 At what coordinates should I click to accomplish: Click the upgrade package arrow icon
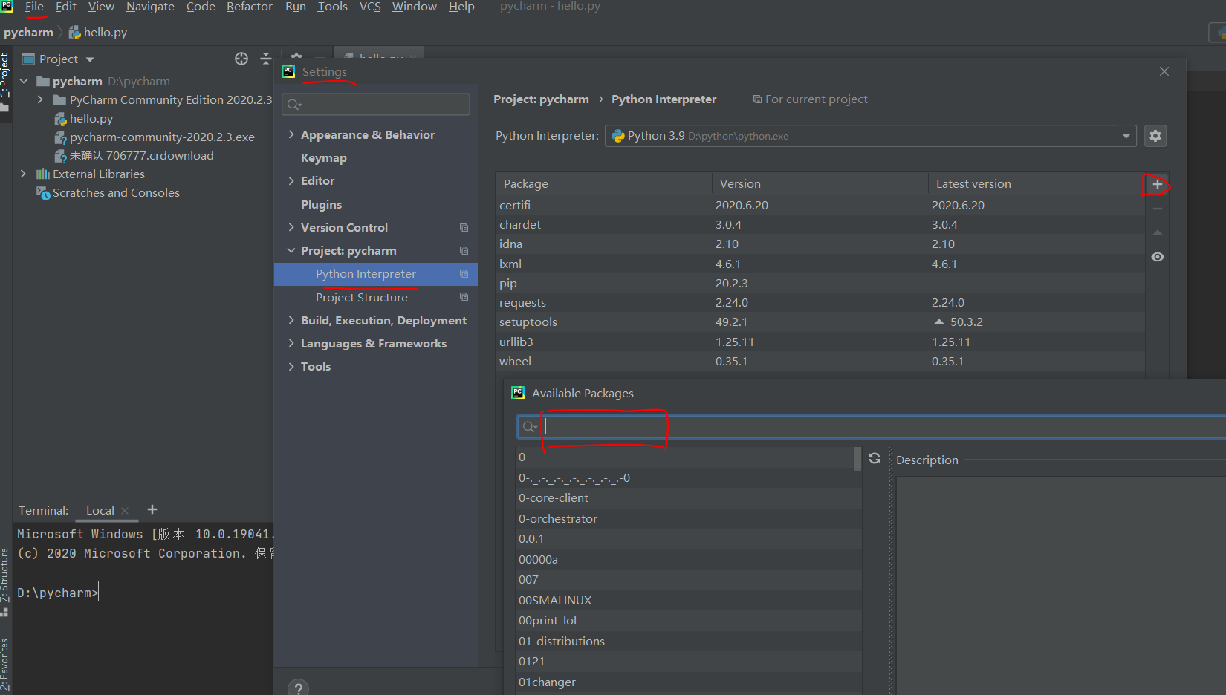pos(1158,233)
